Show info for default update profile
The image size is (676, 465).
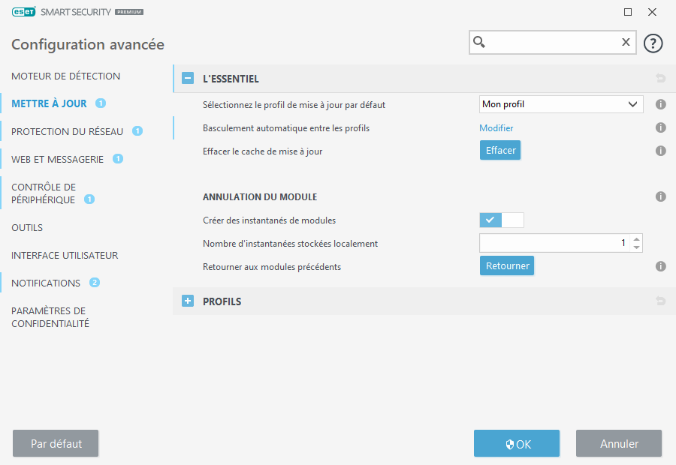tap(660, 104)
